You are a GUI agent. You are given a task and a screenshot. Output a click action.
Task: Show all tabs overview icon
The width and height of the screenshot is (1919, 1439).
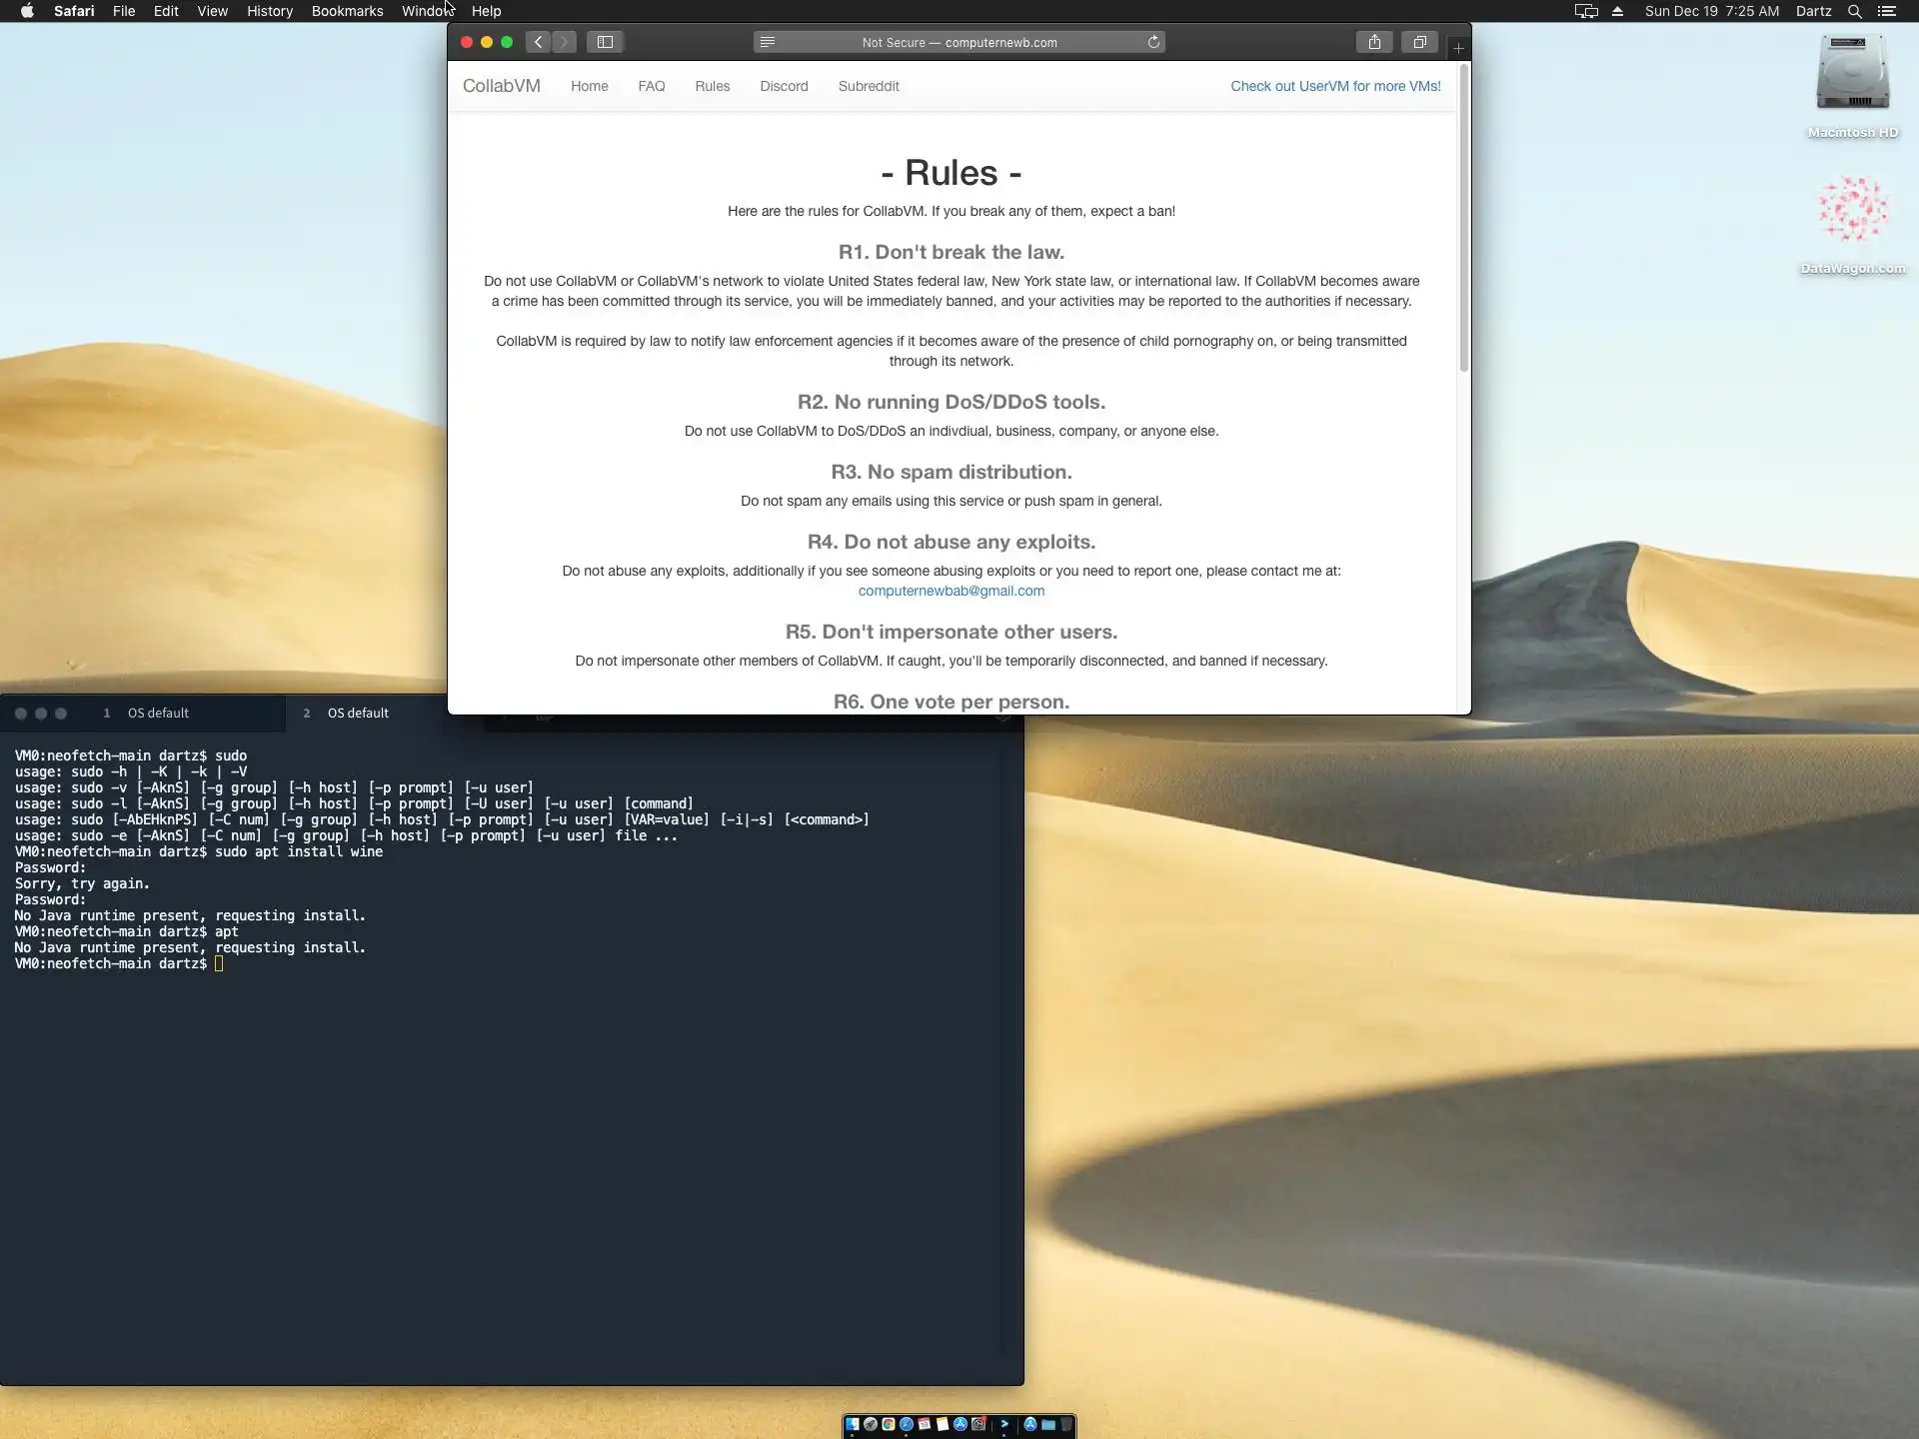(x=1419, y=42)
